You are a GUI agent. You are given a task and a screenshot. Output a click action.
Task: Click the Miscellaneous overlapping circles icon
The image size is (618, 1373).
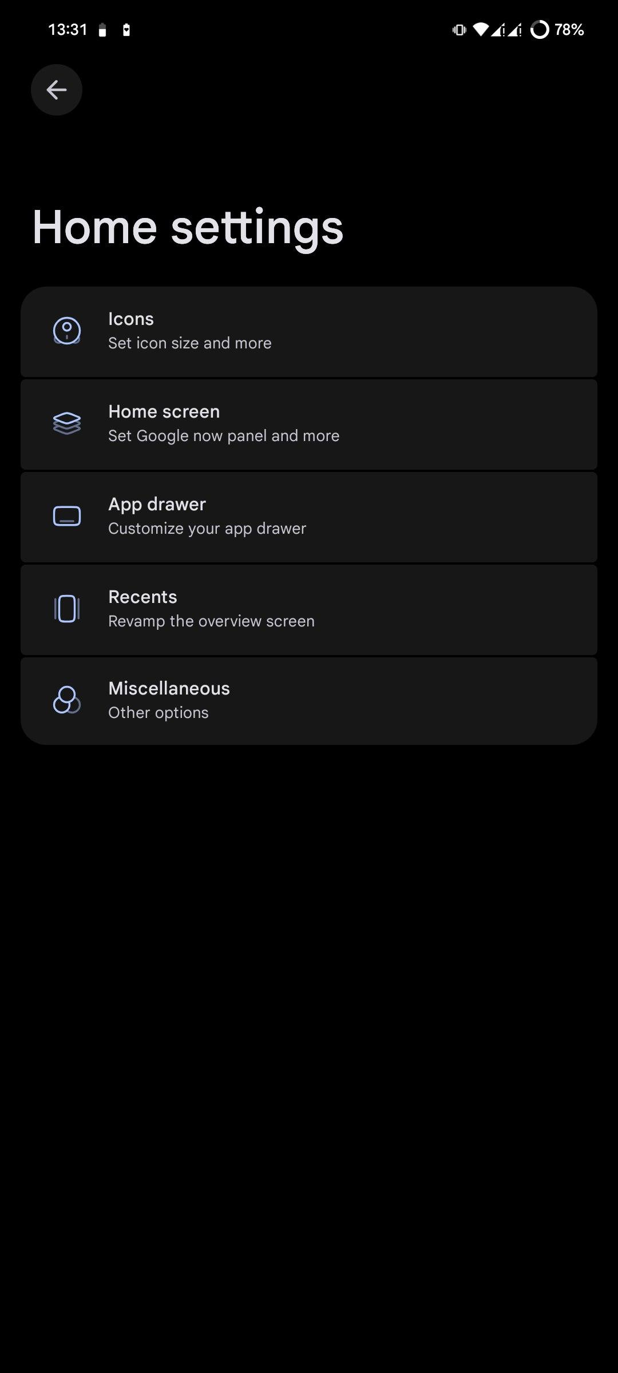pos(67,700)
